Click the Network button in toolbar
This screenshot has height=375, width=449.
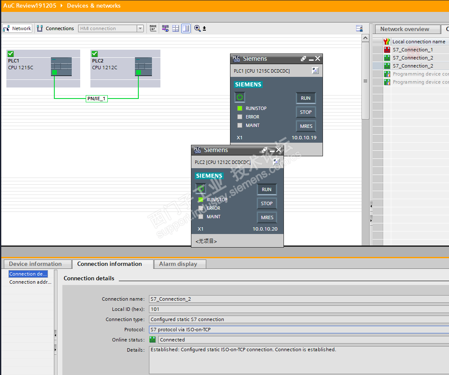17,28
